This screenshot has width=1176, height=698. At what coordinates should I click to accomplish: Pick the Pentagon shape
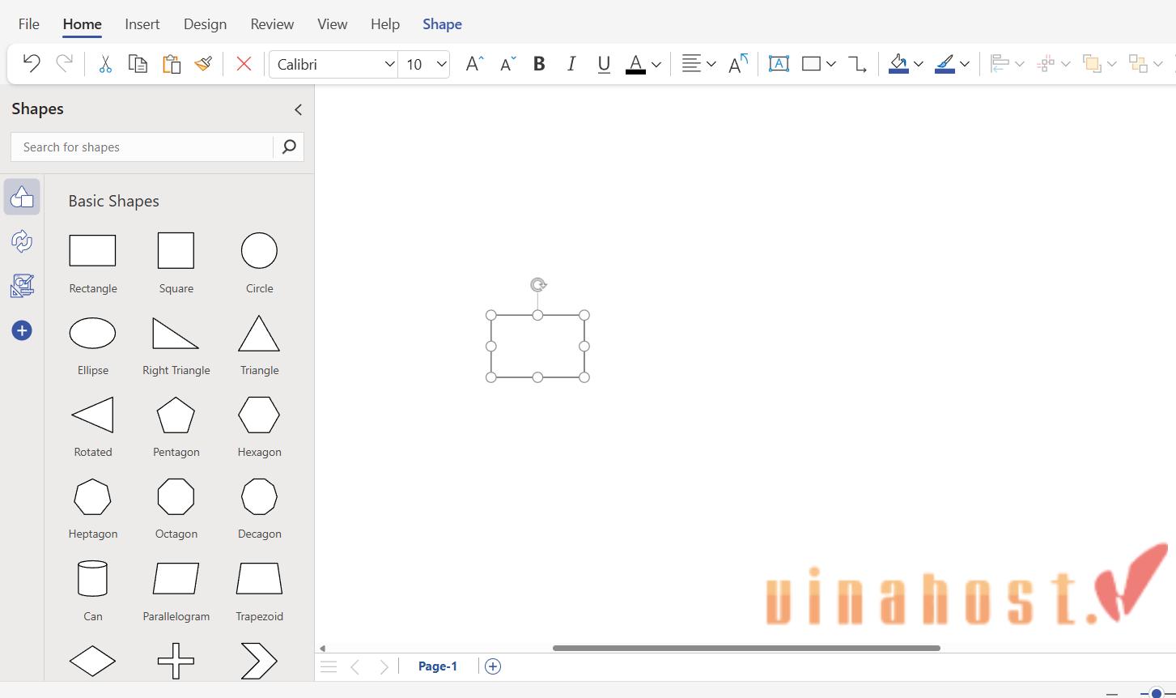coord(176,415)
